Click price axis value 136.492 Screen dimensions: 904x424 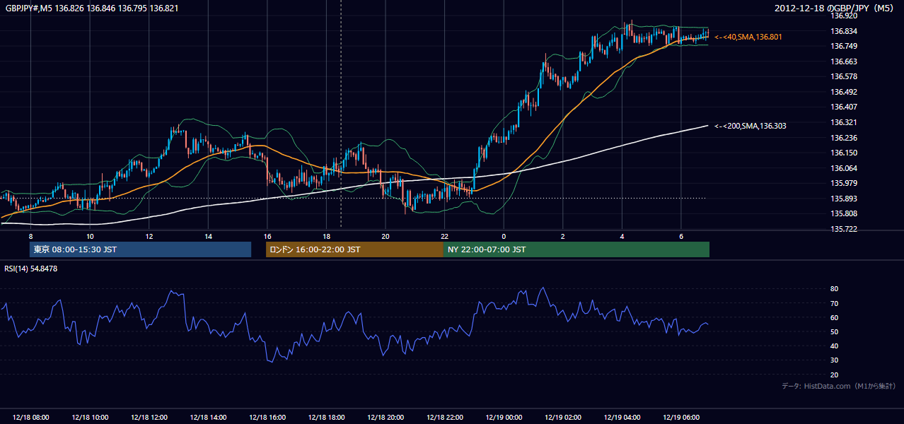click(x=844, y=92)
